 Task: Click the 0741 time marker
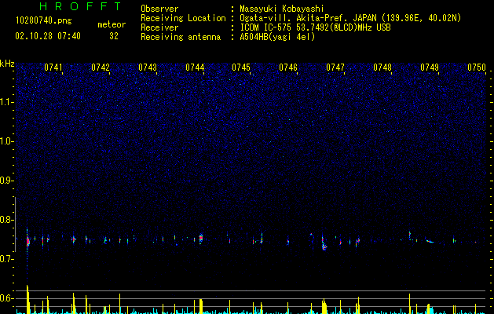(53, 68)
